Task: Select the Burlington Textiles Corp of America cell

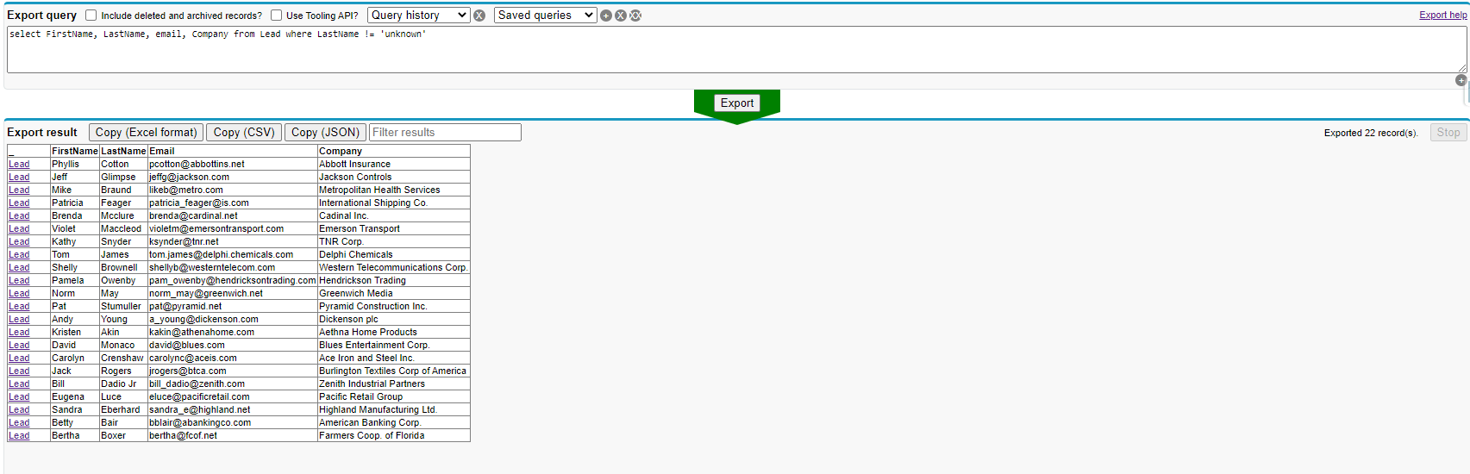Action: point(393,371)
